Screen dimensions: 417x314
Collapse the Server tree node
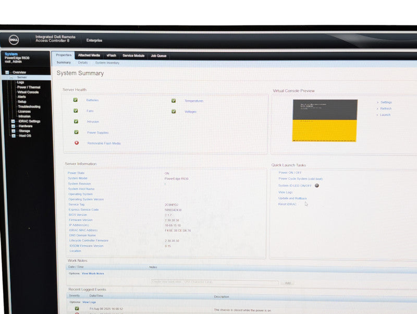[x=11, y=77]
